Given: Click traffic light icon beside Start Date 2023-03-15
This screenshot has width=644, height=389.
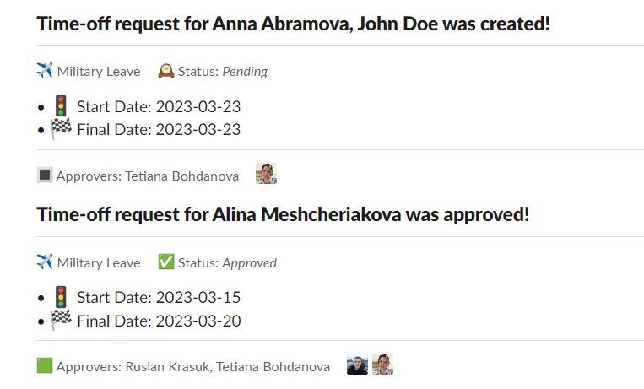Looking at the screenshot, I should click(x=60, y=297).
